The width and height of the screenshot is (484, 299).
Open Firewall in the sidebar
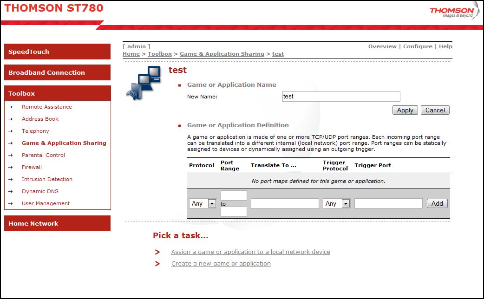click(x=32, y=167)
